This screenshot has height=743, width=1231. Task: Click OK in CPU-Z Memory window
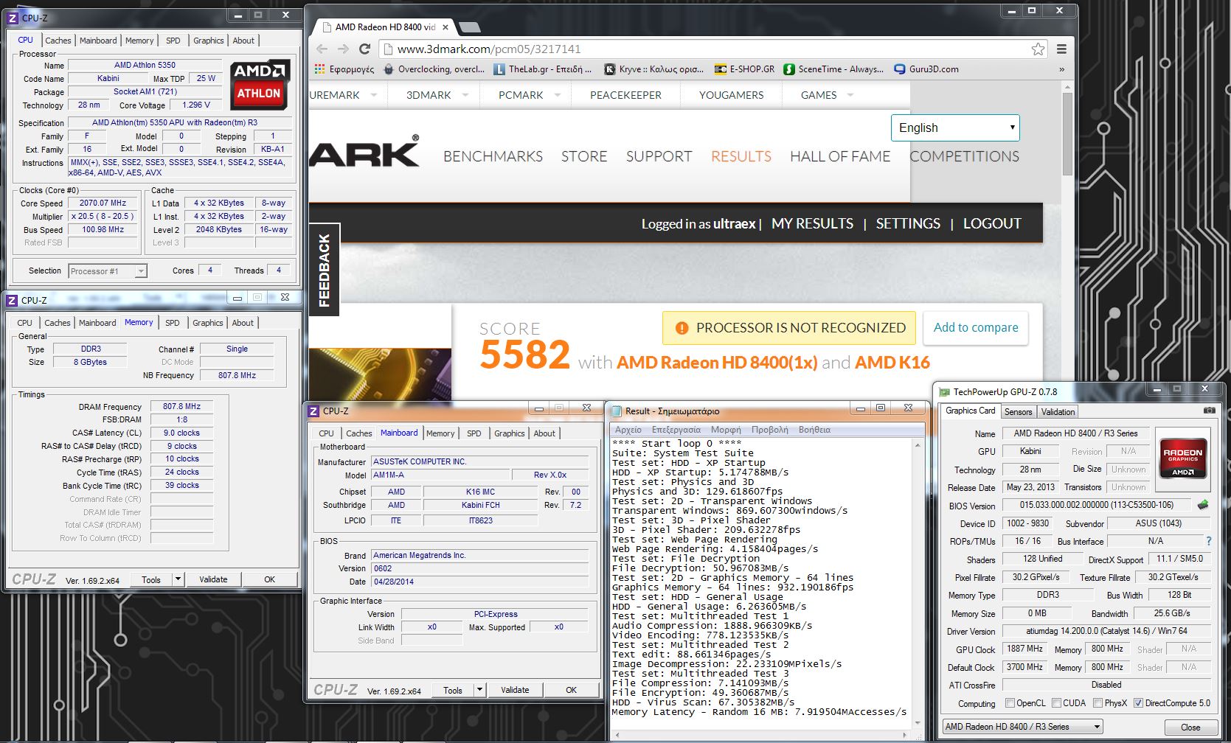click(269, 579)
